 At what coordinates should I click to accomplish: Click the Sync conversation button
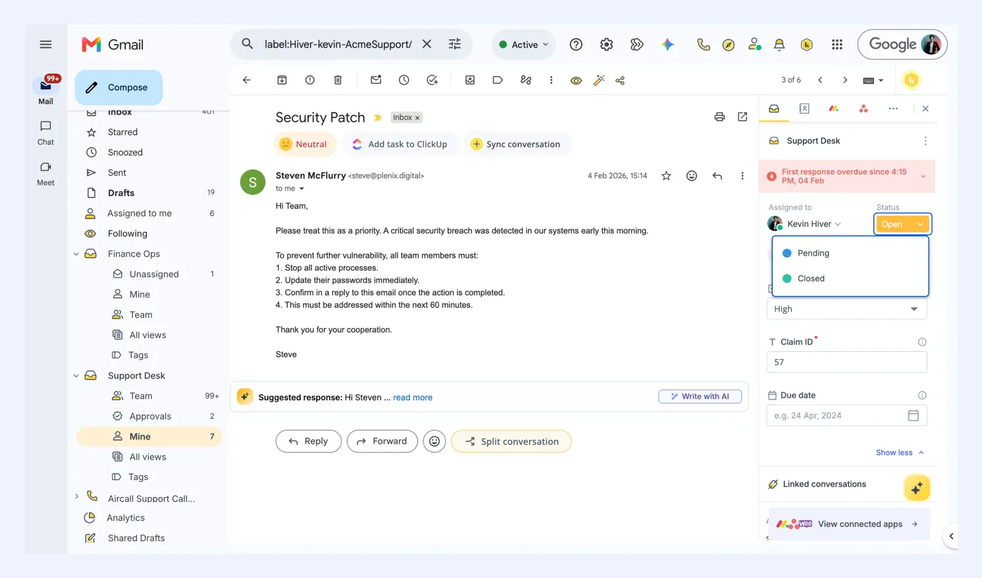click(x=516, y=144)
